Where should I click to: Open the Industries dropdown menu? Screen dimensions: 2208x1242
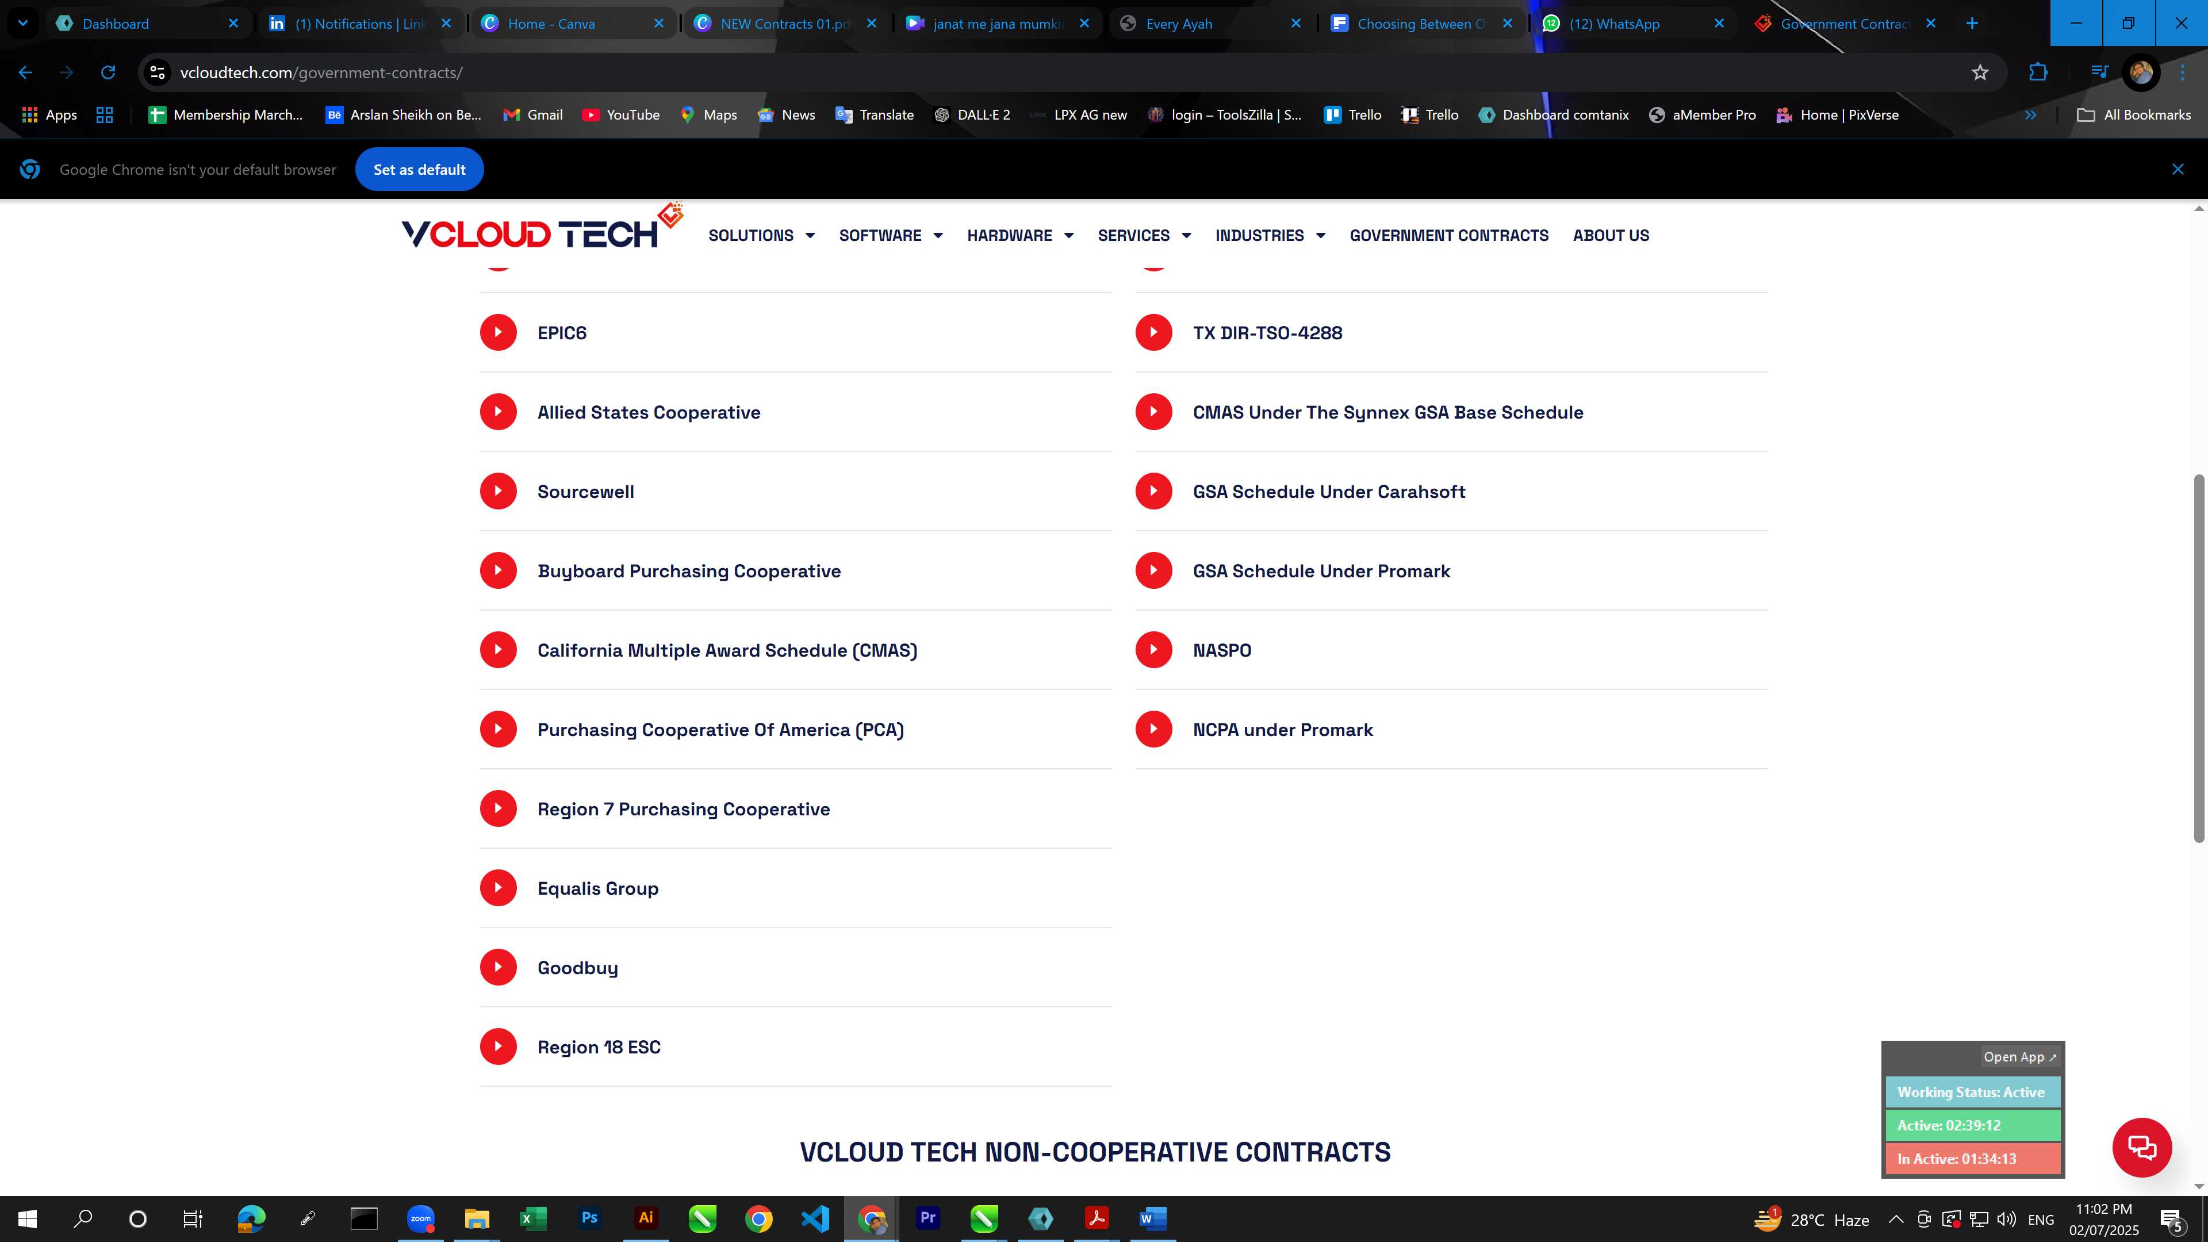tap(1270, 235)
